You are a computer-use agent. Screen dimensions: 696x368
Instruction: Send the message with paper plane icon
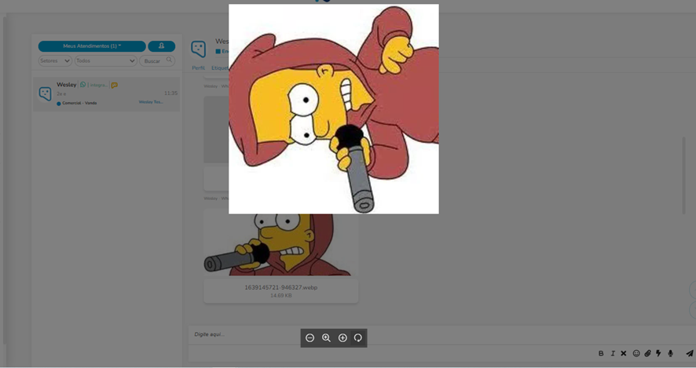click(x=690, y=353)
